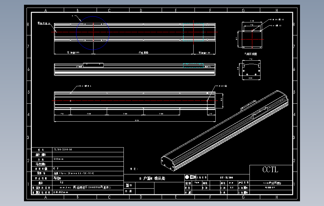Screen dimensions: 324x206
Task: Select the model value TL100-S500-M
Action: click(63, 149)
